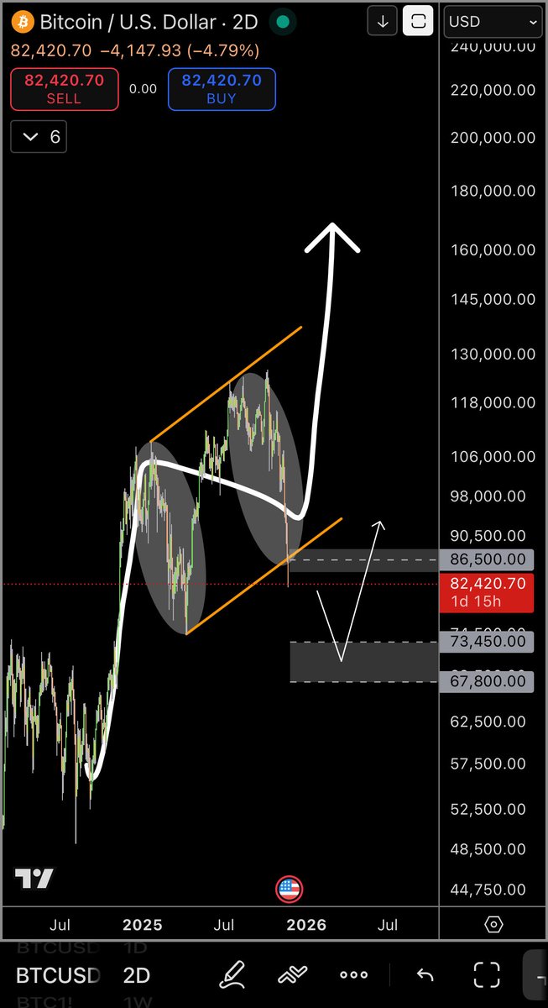Click the Bitcoin logo icon
Image resolution: width=548 pixels, height=1008 pixels.
[23, 21]
